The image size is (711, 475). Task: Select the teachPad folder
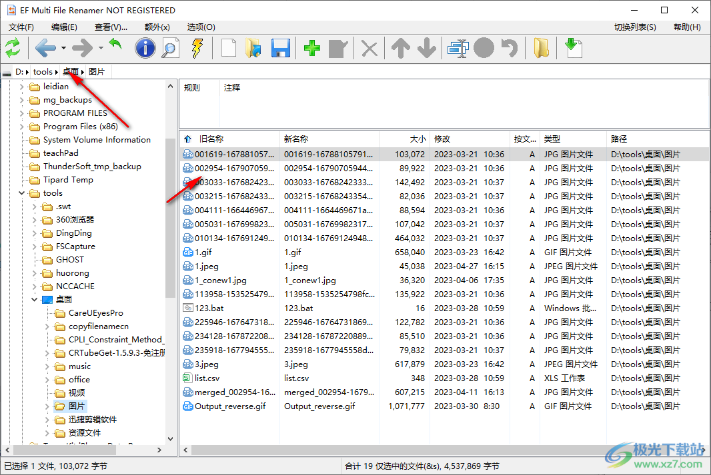pos(60,153)
